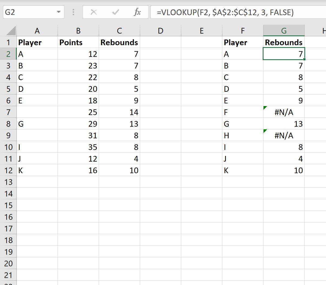
Task: Select the Rebounds header cell G1
Action: [284, 42]
